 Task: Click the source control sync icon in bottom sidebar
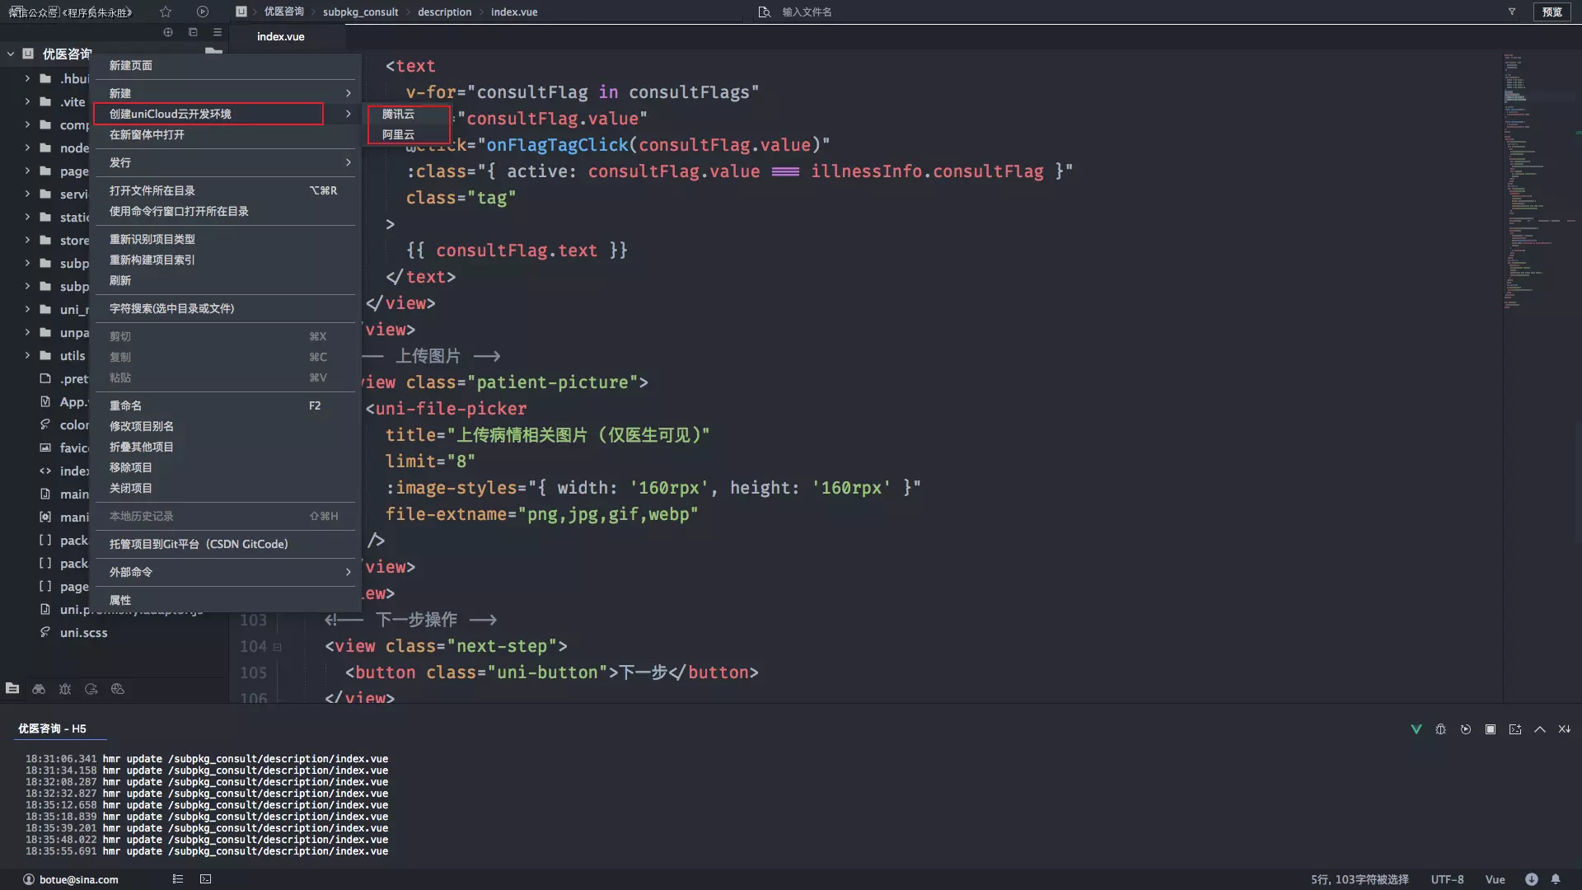91,689
